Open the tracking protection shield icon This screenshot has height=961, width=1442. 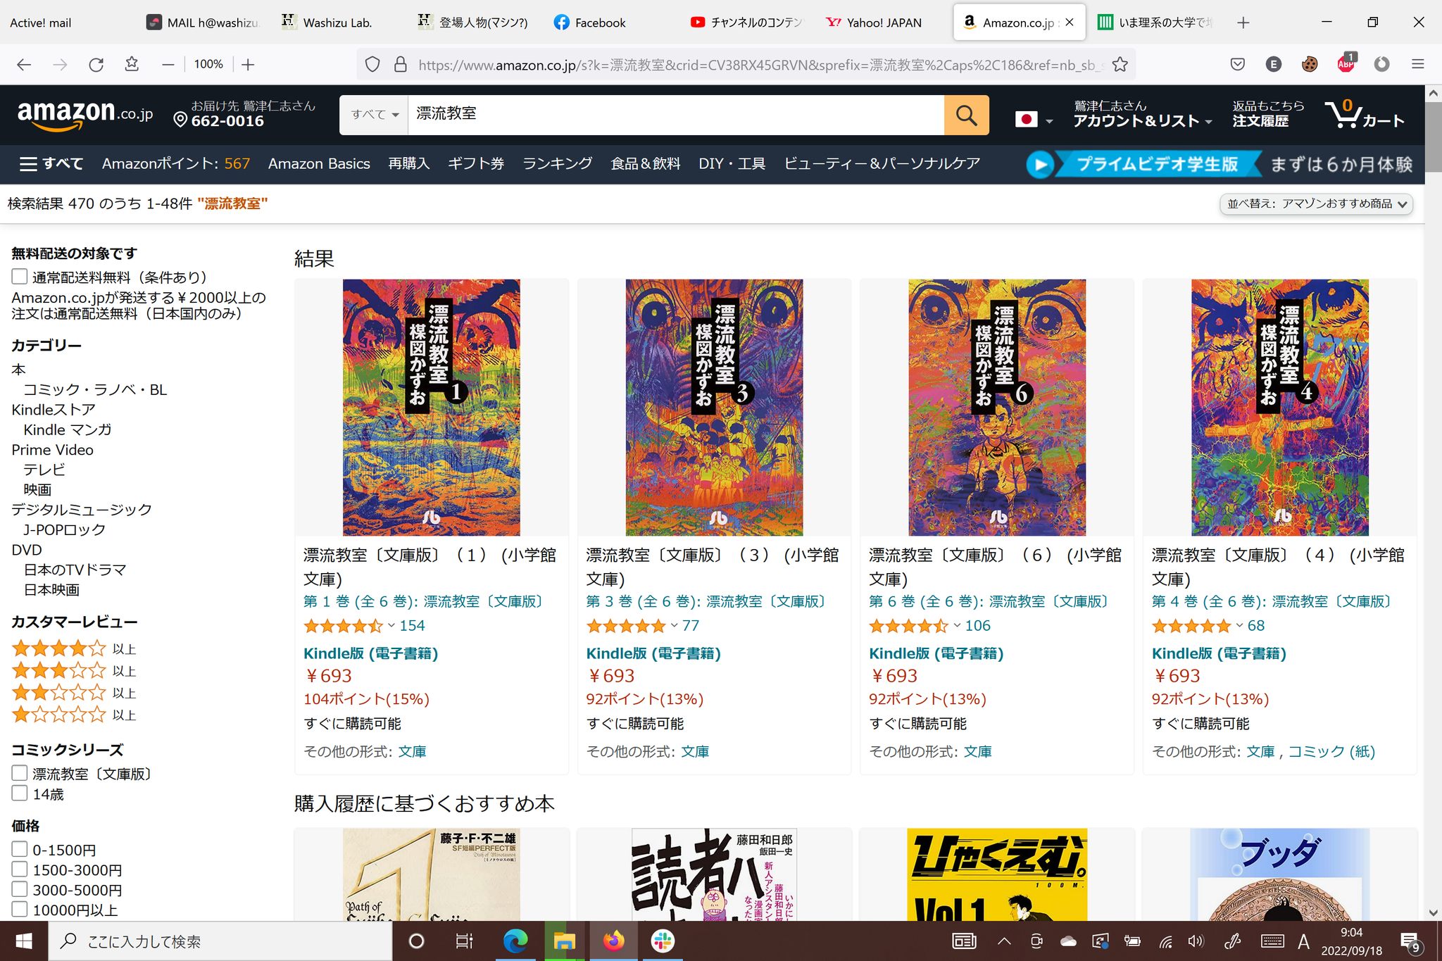372,65
